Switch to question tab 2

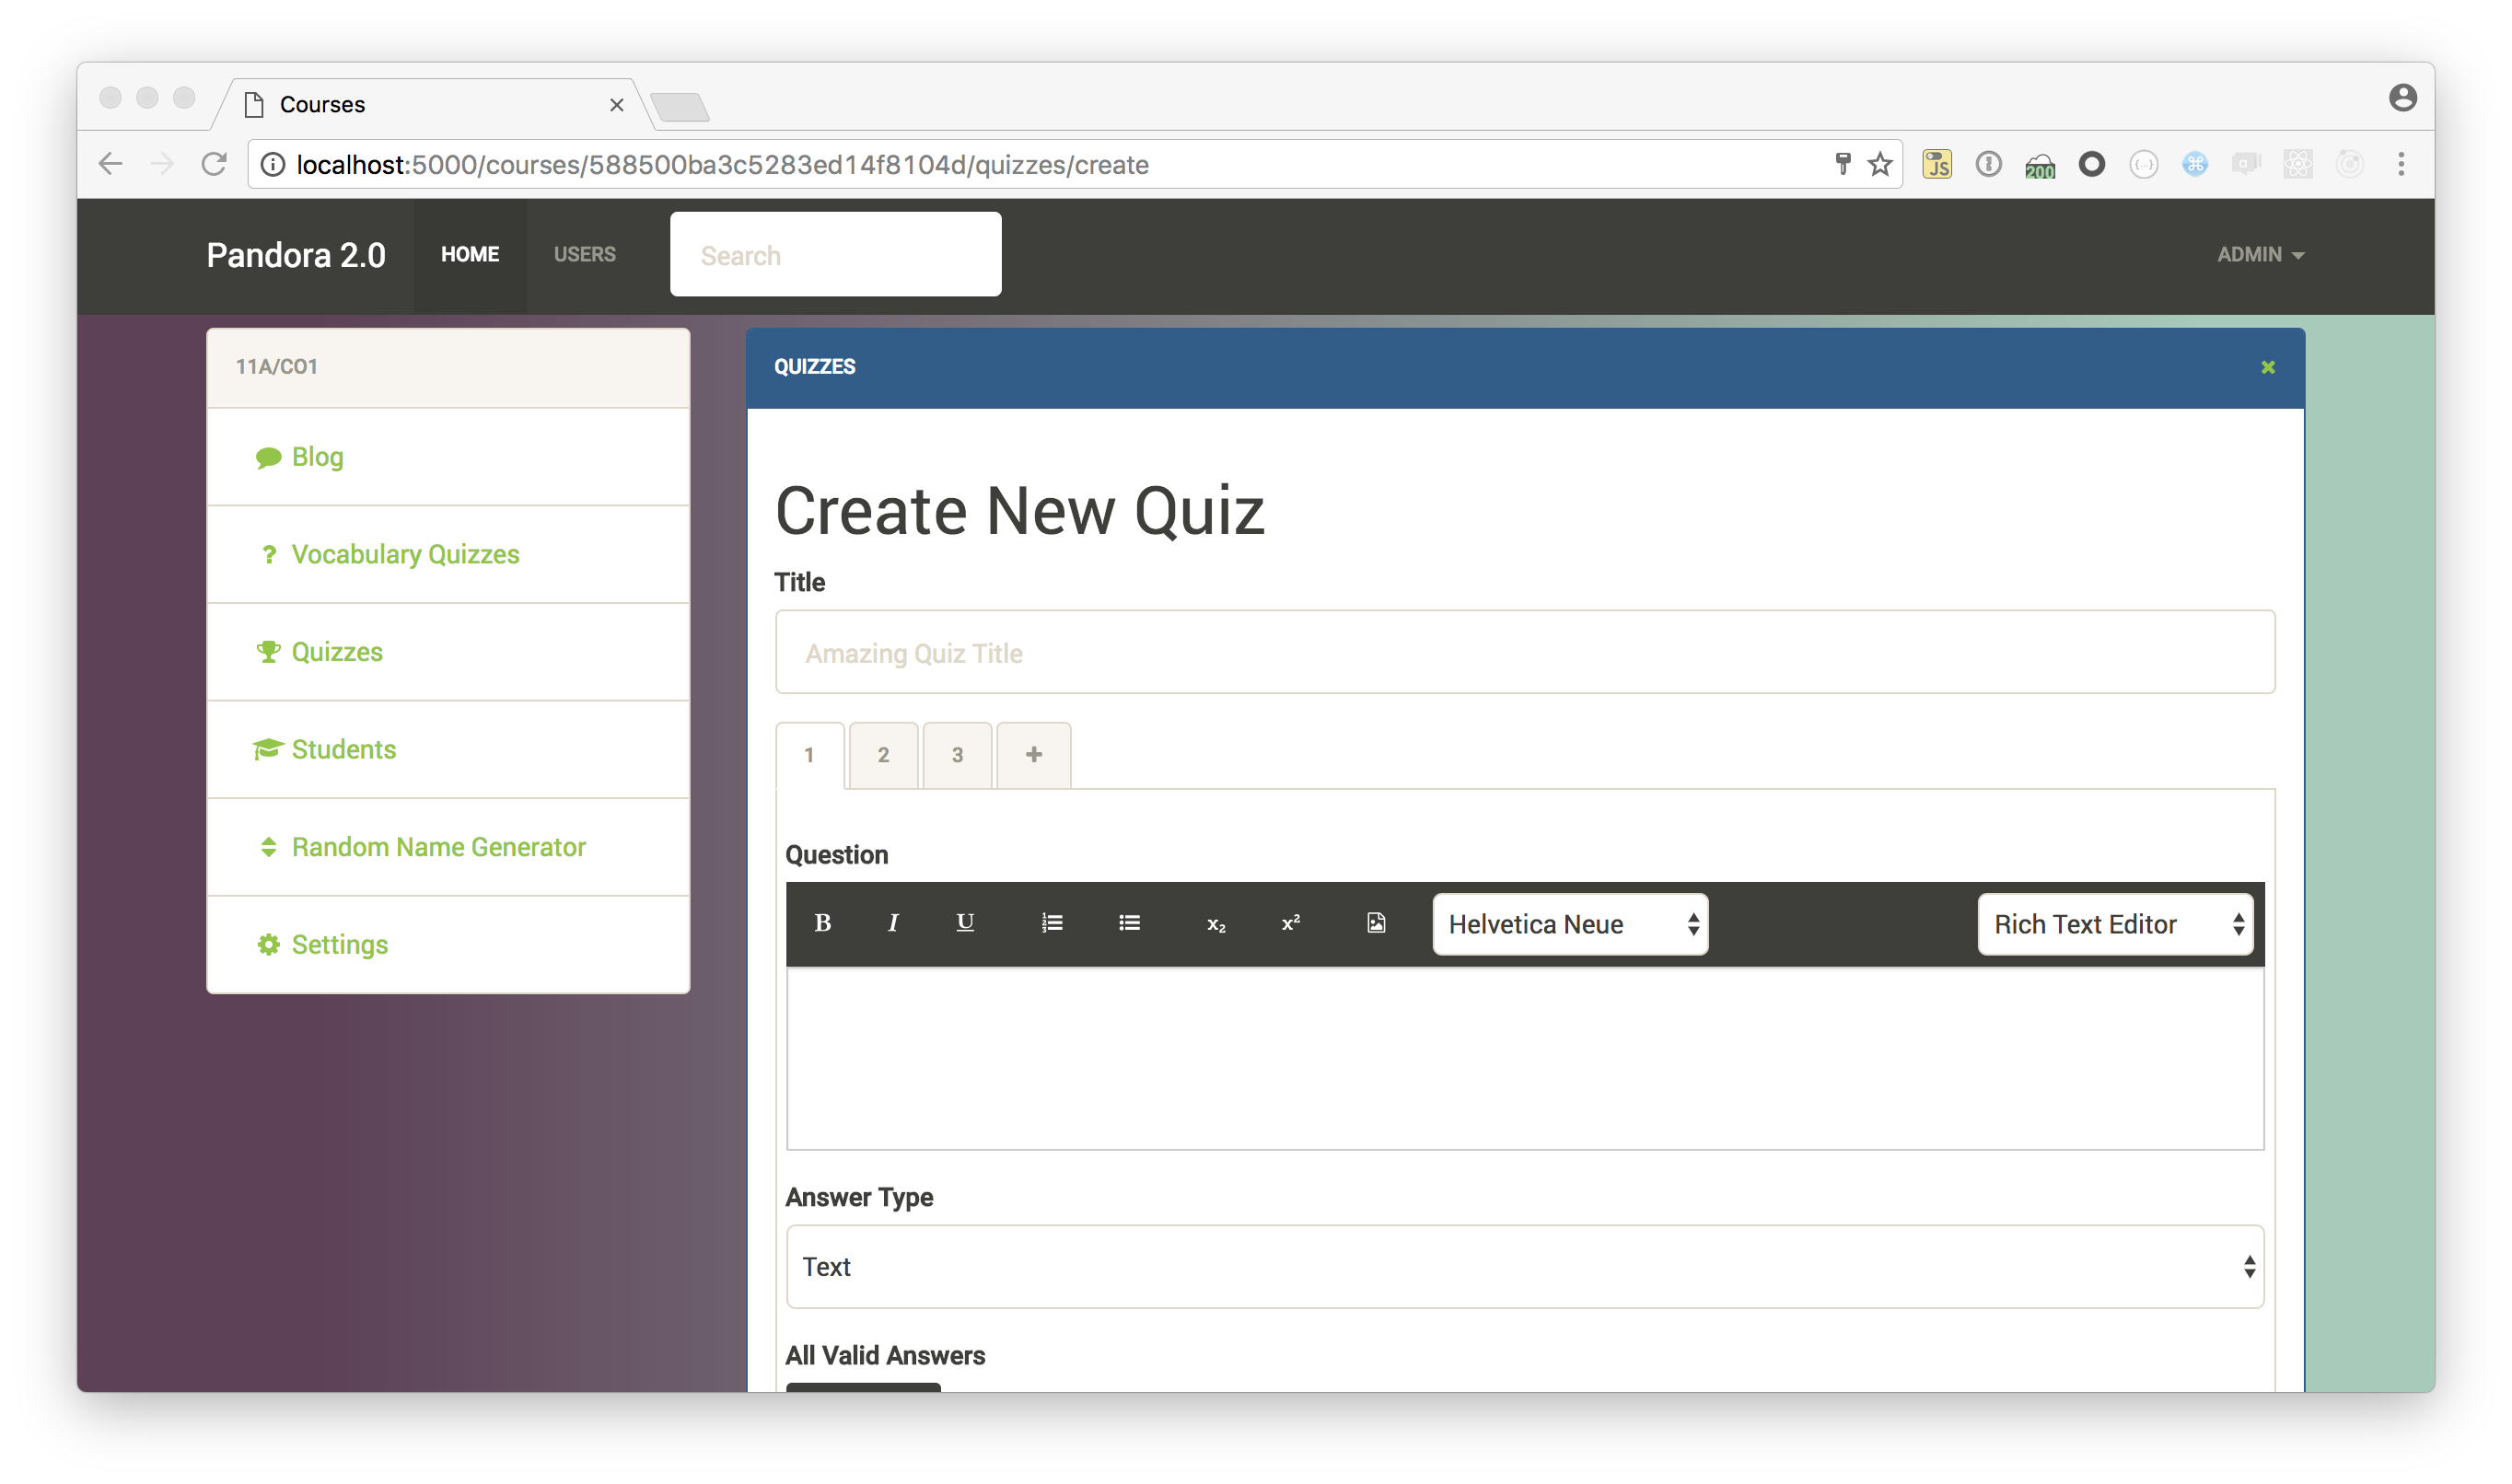pos(883,755)
